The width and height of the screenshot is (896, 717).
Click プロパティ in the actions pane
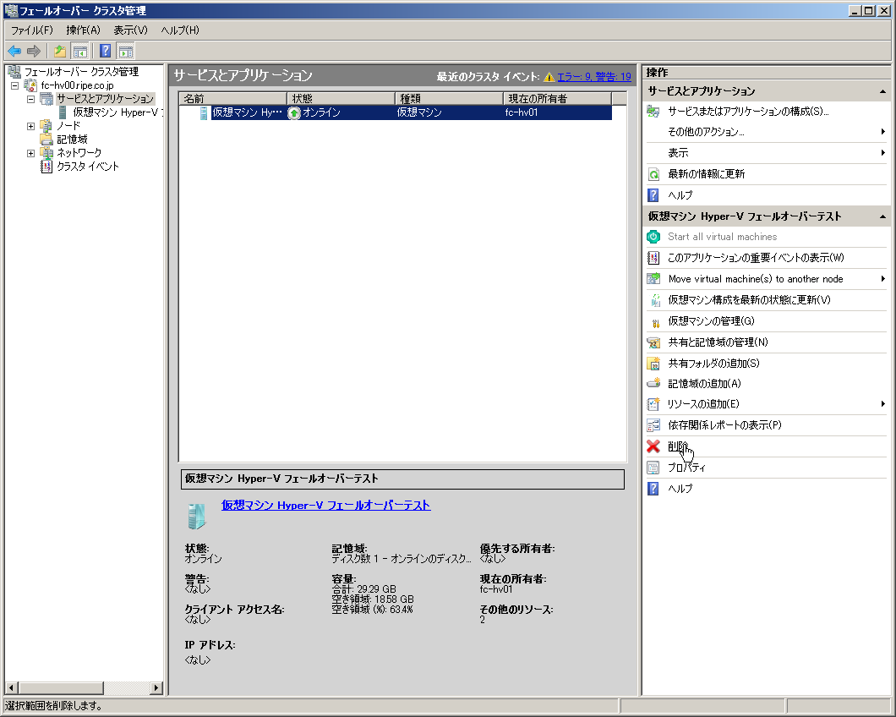coord(687,468)
